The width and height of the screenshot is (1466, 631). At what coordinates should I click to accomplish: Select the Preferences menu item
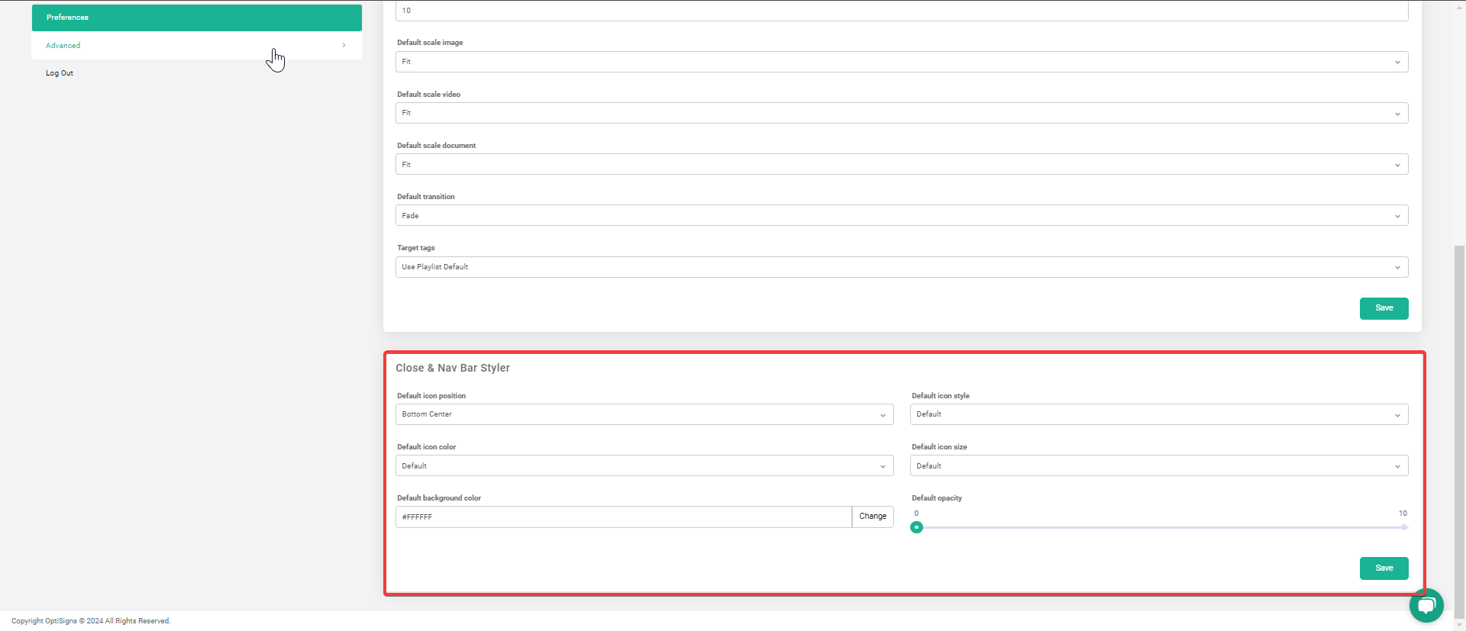197,18
